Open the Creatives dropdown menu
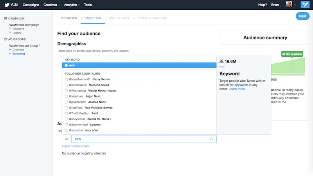The image size is (313, 176). click(52, 5)
